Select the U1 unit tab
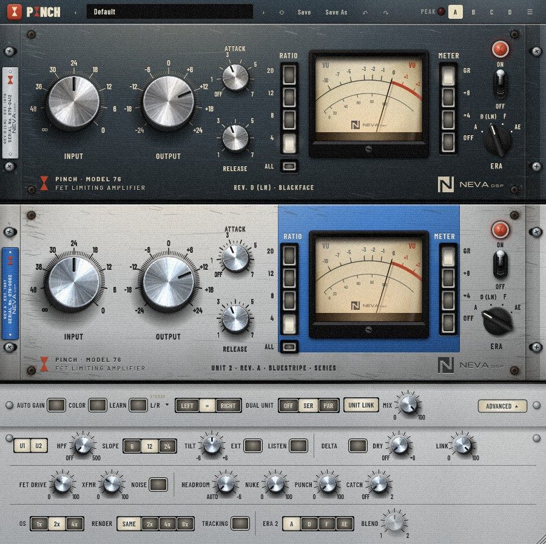Screen dimensions: 546x544 [x=22, y=446]
